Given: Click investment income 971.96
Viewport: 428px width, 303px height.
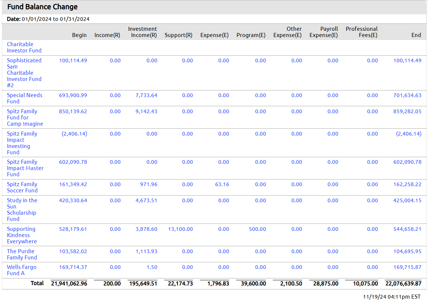Looking at the screenshot, I should [149, 184].
